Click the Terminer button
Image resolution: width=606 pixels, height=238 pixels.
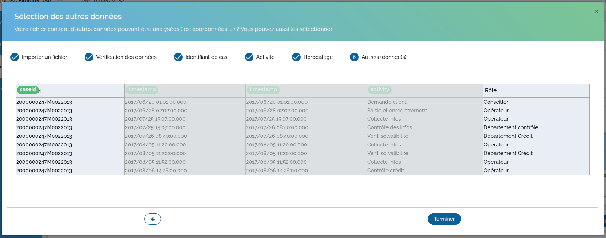(444, 219)
